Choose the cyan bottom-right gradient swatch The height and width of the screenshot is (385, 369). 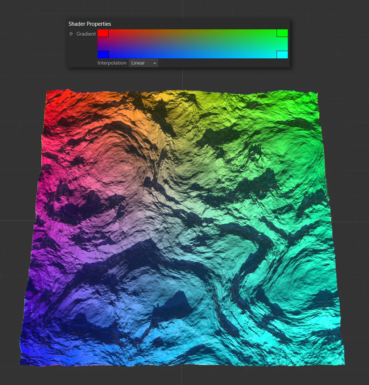(282, 54)
